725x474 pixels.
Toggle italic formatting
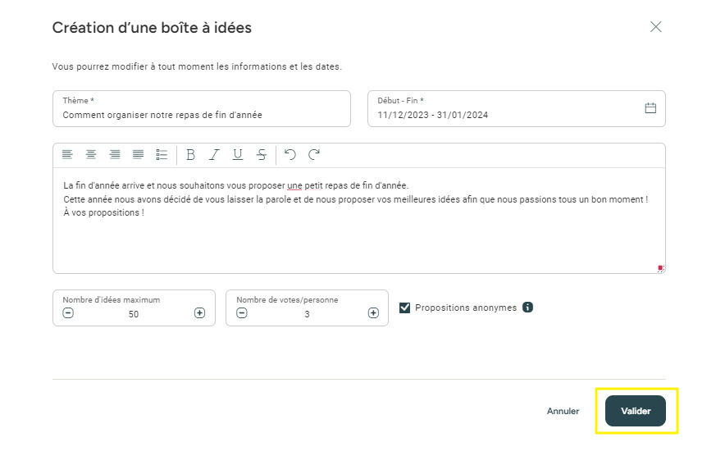coord(214,154)
